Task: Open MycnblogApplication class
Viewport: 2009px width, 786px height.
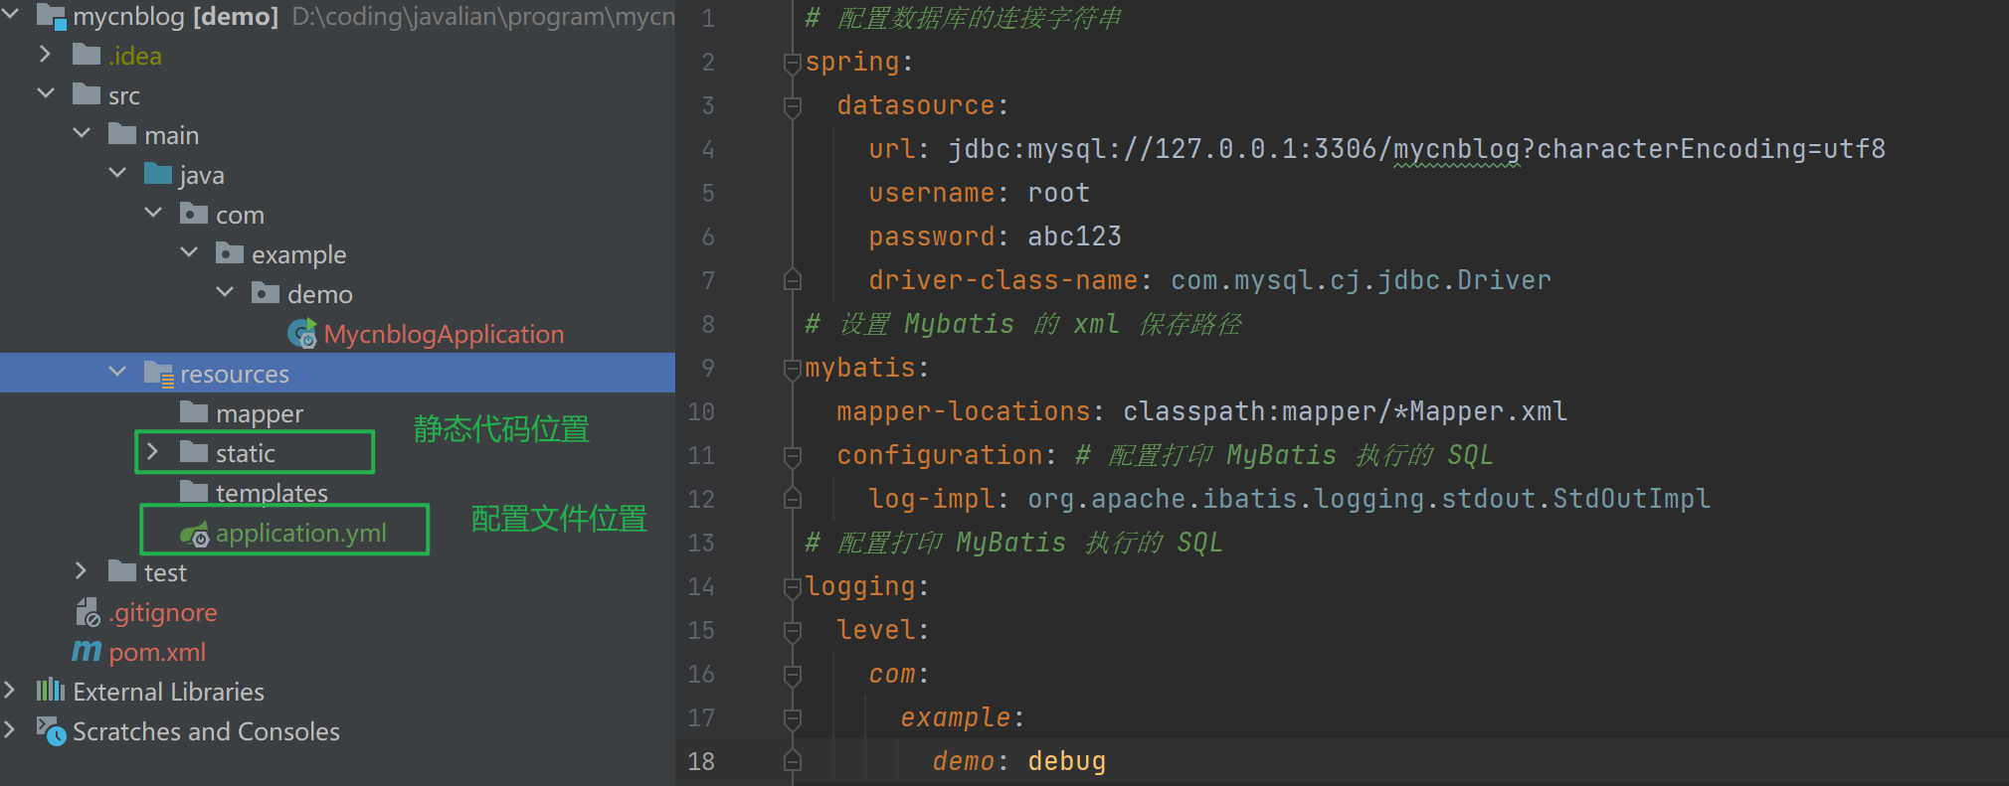Action: pyautogui.click(x=444, y=334)
